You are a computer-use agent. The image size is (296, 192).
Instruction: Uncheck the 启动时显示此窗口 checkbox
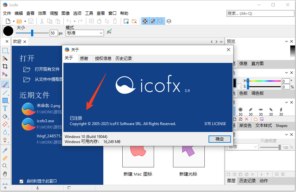pyautogui.click(x=22, y=181)
